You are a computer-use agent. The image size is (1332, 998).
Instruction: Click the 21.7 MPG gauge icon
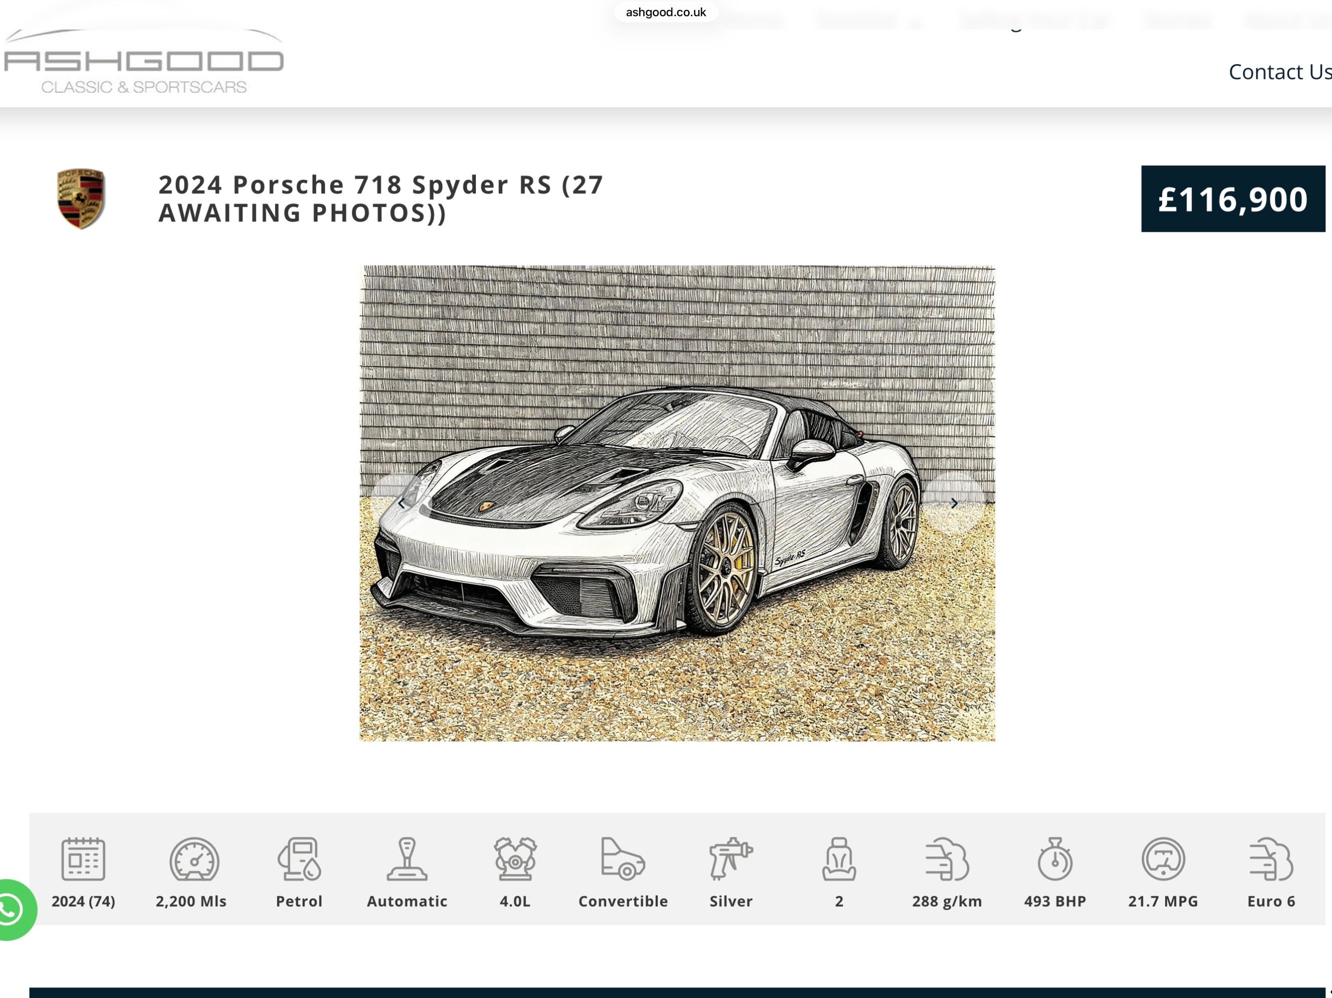tap(1163, 859)
